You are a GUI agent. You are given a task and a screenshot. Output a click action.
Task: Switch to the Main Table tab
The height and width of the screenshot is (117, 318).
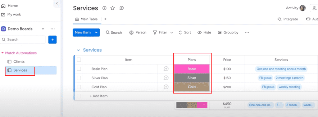[86, 19]
